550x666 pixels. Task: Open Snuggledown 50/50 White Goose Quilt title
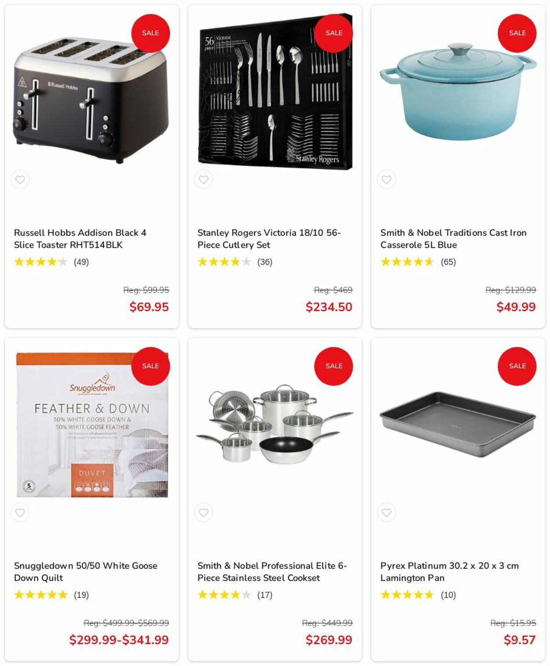coord(85,571)
